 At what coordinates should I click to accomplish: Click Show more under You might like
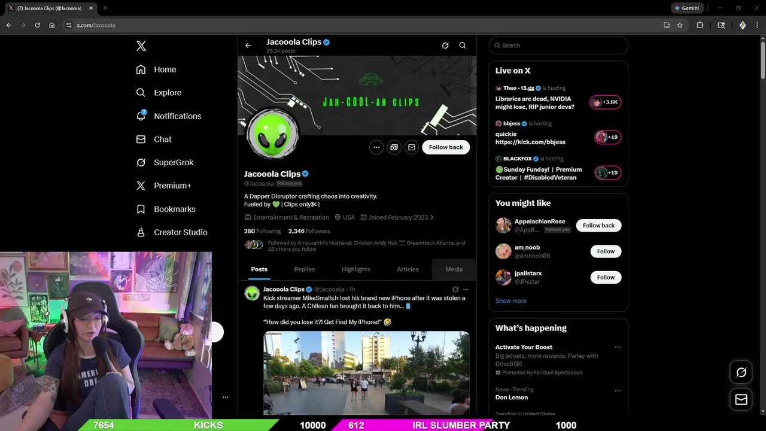pos(511,301)
